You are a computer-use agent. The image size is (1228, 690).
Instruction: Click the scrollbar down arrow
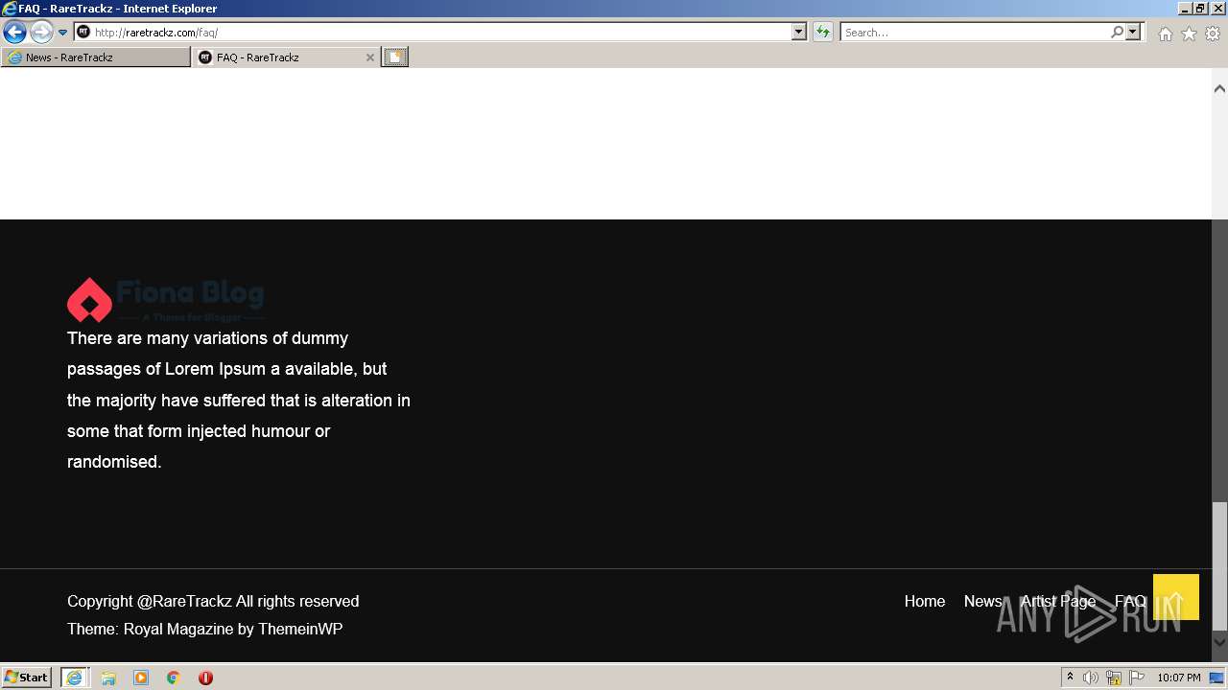pyautogui.click(x=1219, y=642)
